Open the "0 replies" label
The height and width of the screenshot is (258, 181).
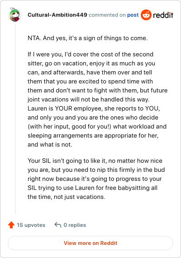coord(75,225)
